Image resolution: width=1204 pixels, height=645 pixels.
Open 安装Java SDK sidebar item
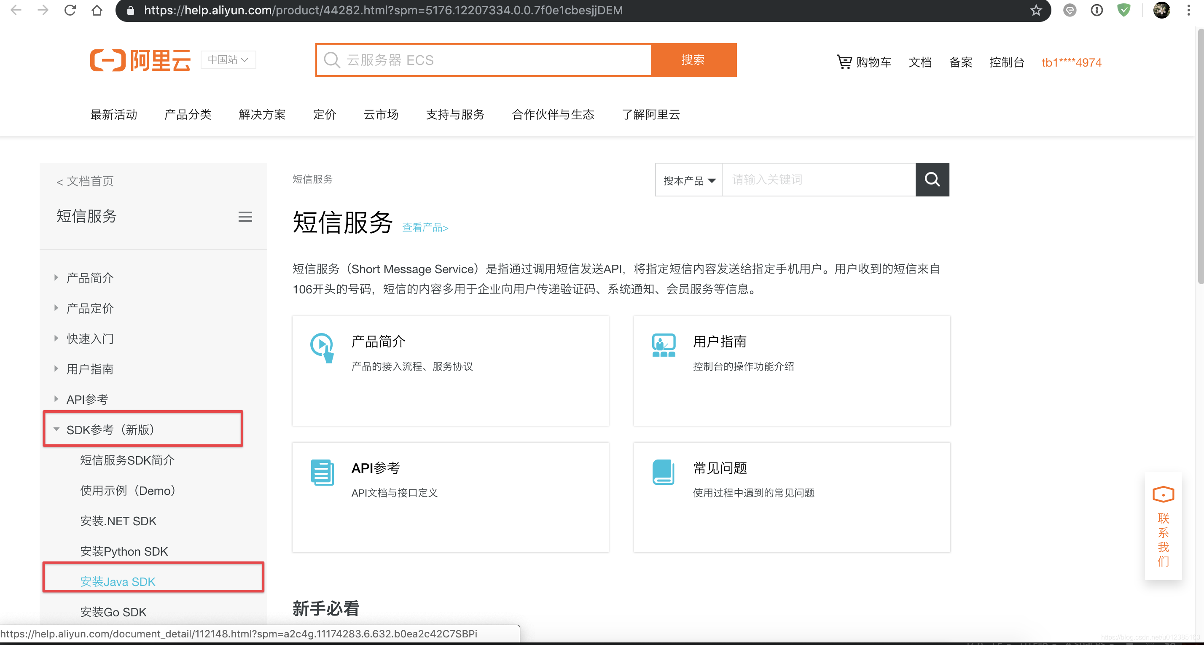118,582
